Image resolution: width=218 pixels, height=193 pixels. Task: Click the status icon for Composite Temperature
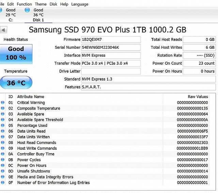tap(3, 108)
